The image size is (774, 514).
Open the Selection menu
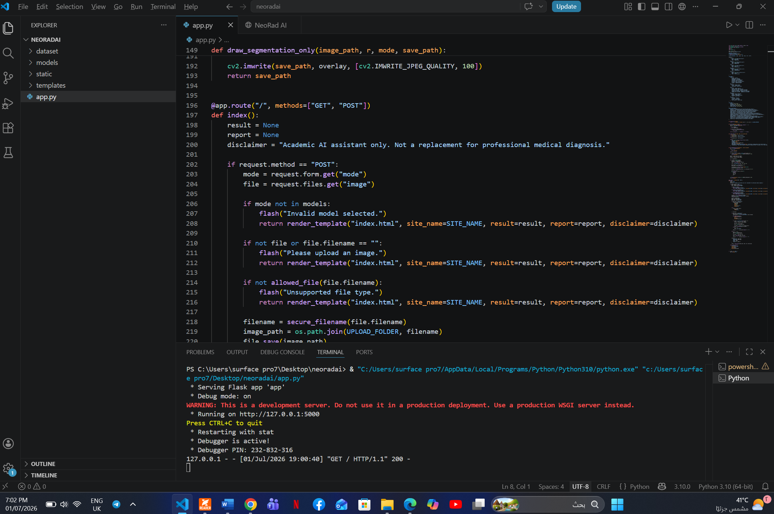coord(69,7)
